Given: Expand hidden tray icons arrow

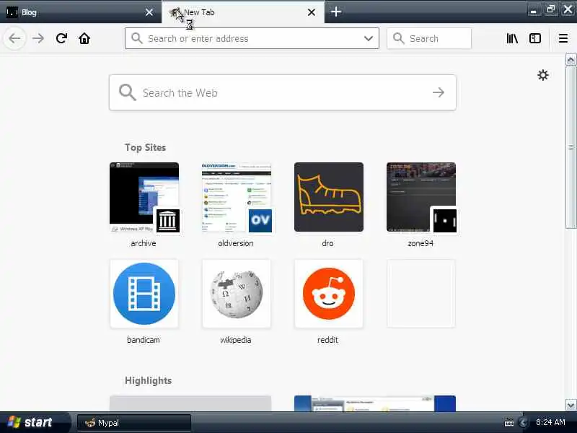Looking at the screenshot, I should (x=524, y=422).
